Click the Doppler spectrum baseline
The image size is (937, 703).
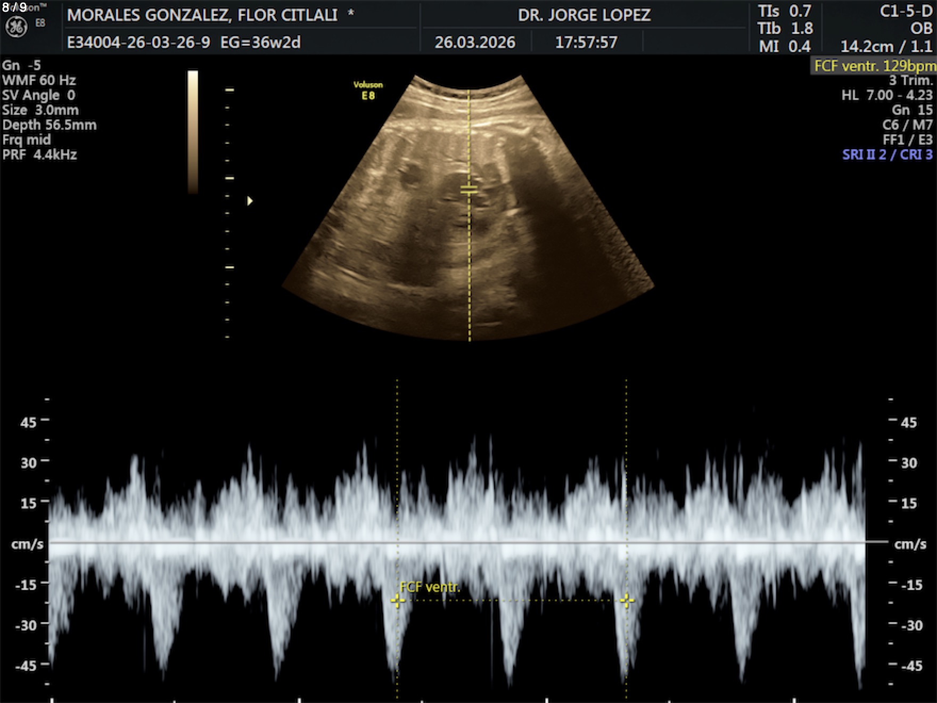[x=458, y=543]
